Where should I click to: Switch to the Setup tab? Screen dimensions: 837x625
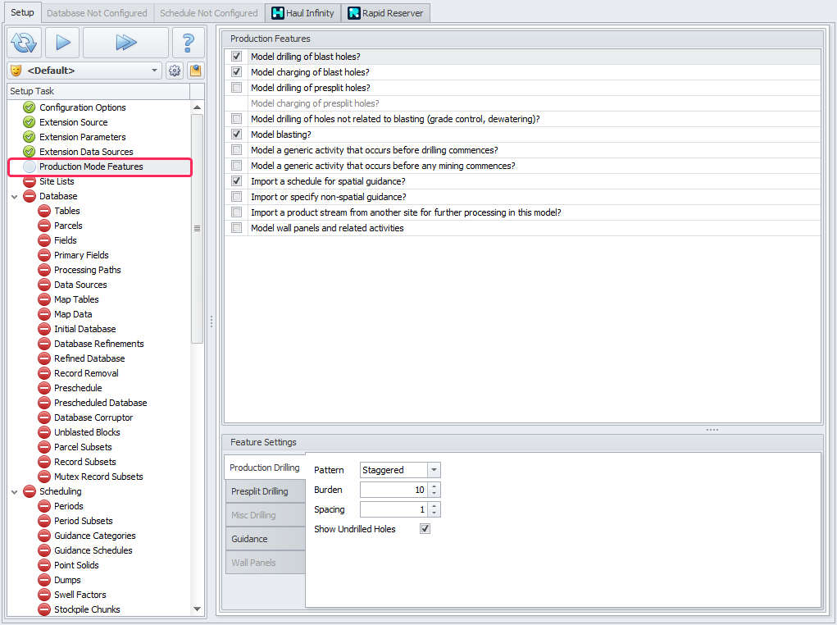pyautogui.click(x=22, y=12)
